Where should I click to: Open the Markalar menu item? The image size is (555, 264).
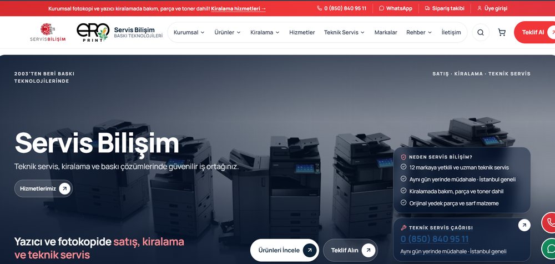386,32
